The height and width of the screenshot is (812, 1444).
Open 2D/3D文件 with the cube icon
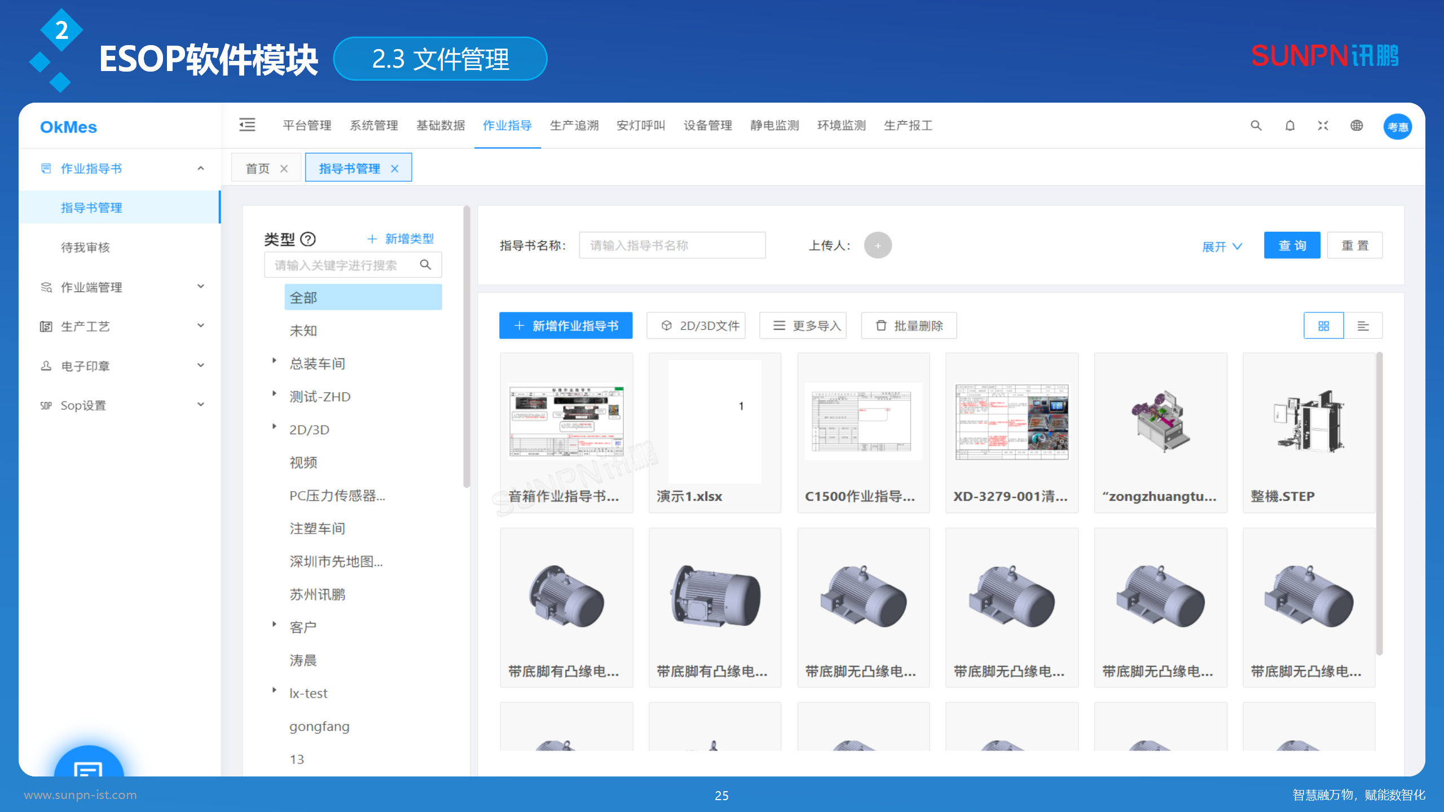(x=695, y=325)
